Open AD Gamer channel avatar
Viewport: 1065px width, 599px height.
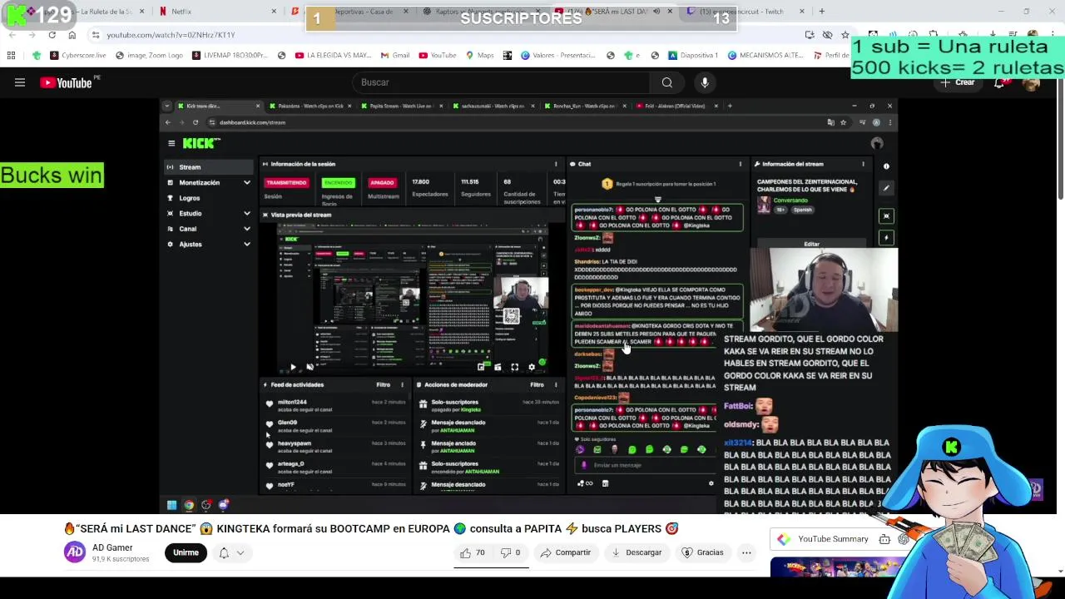75,552
